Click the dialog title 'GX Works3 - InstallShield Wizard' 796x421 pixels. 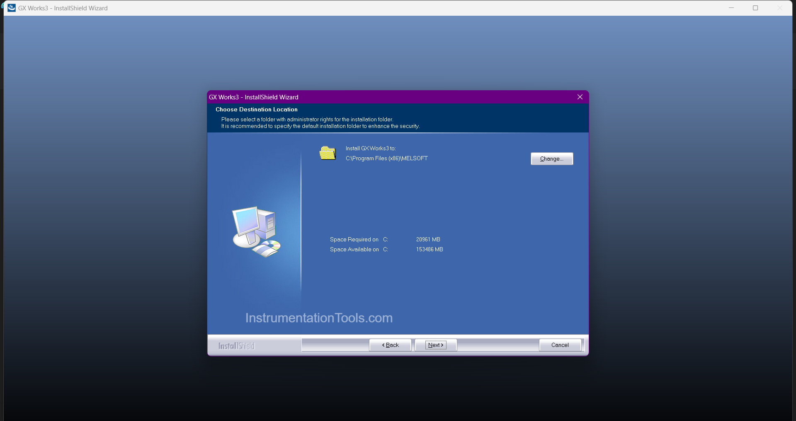[254, 97]
